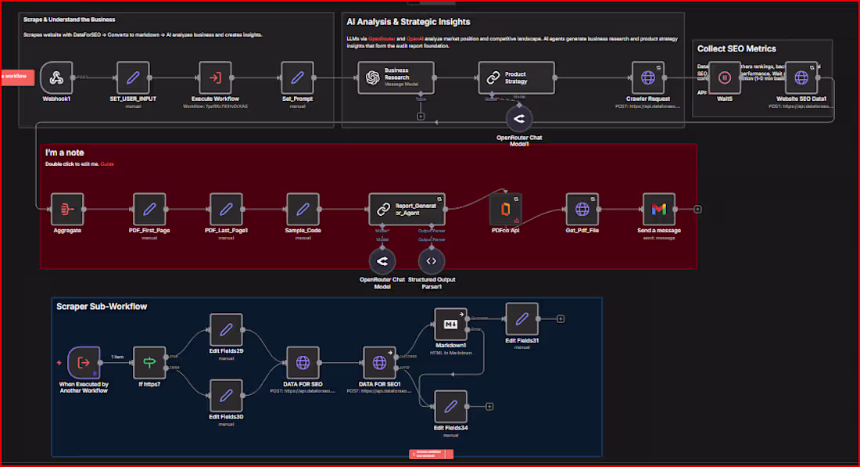Select the Report_Generator_Agent node
The width and height of the screenshot is (860, 467).
pyautogui.click(x=407, y=208)
